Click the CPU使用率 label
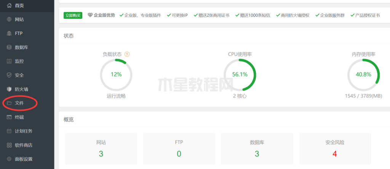 [240, 54]
